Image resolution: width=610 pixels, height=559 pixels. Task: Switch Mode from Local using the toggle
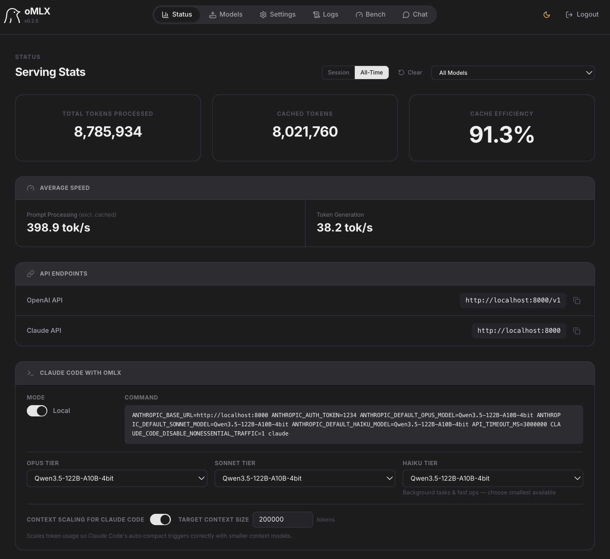37,411
